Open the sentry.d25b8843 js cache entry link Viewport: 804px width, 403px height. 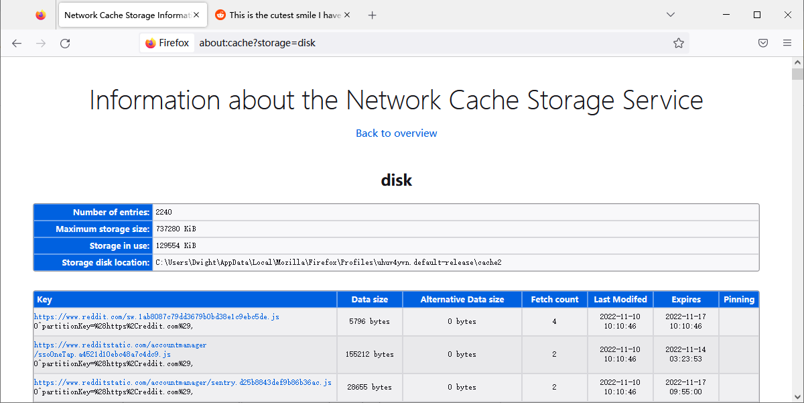(x=182, y=382)
